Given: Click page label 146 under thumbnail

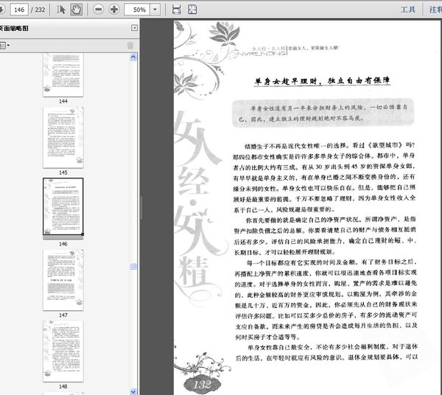Looking at the screenshot, I should coord(63,244).
